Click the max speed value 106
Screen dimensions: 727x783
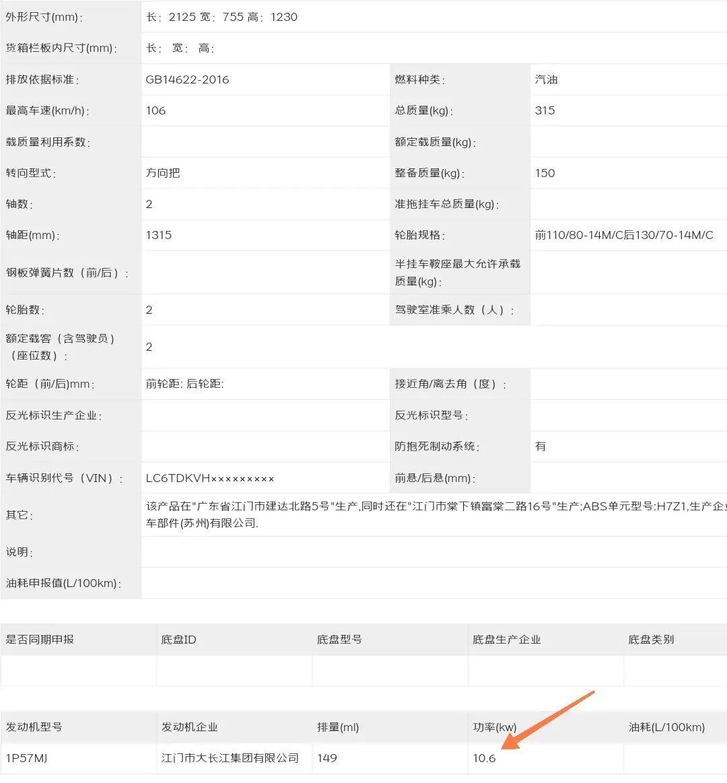point(155,111)
